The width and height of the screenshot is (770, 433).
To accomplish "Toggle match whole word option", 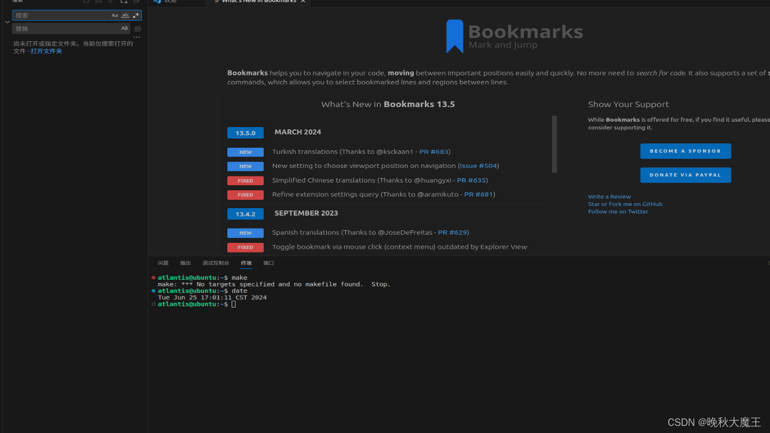I will click(125, 15).
